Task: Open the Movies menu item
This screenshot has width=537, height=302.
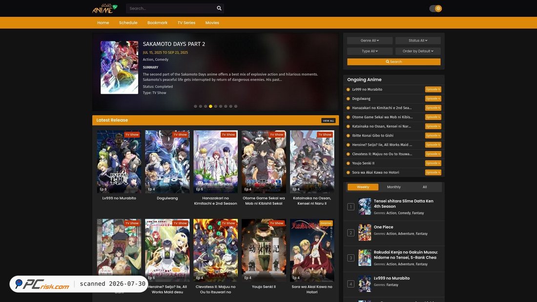Action: 212,22
